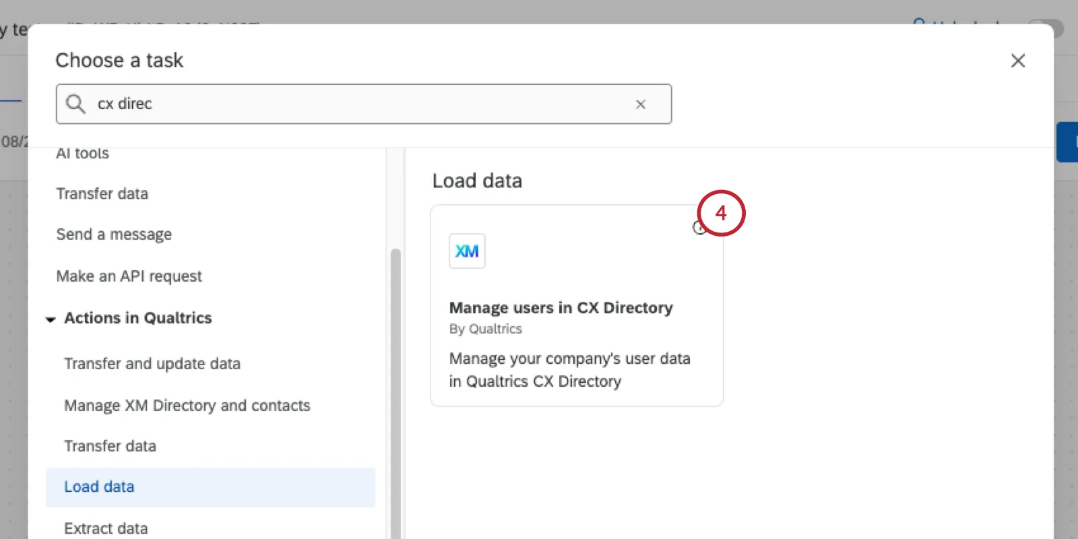Click the category list scrollbar
Viewport: 1078px width, 539px height.
(x=395, y=394)
